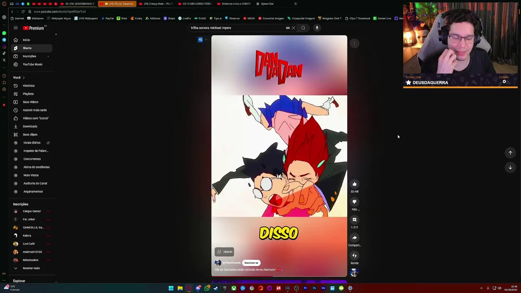Clear the search text with X icon
The height and width of the screenshot is (293, 521).
pyautogui.click(x=293, y=28)
